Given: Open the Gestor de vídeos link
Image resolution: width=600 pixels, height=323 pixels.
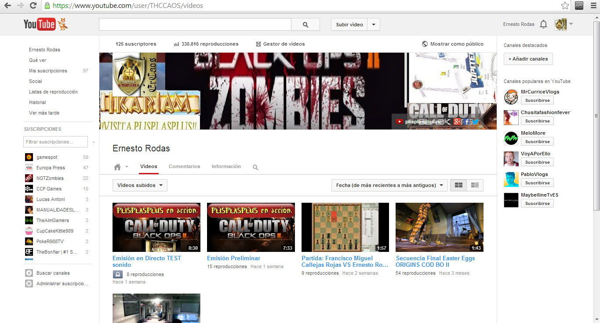Looking at the screenshot, I should (x=280, y=44).
